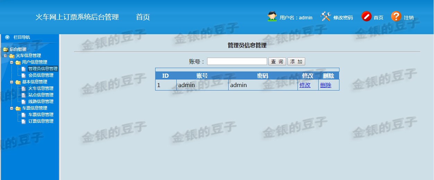Click the page icon beside 站点信息管理
The width and height of the screenshot is (434, 180).
tap(24, 95)
